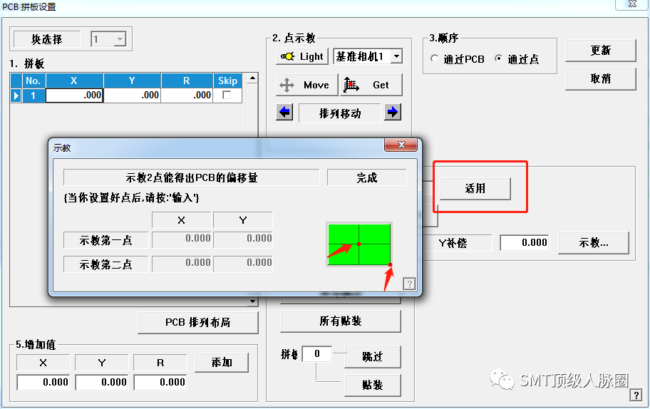Screen dimensions: 650x409
Task: Click the Light button with lamp icon
Action: tap(302, 56)
